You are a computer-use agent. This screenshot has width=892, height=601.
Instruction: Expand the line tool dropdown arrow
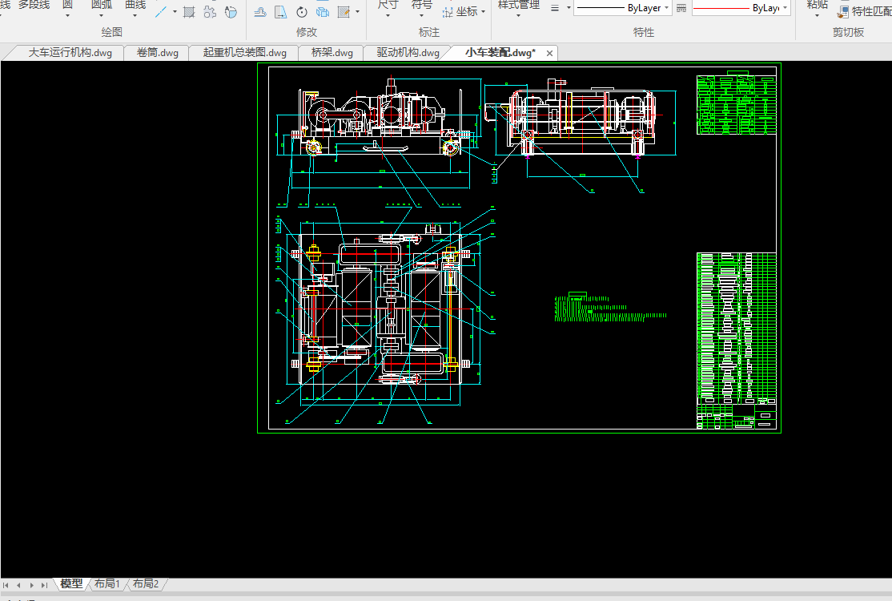click(x=175, y=12)
